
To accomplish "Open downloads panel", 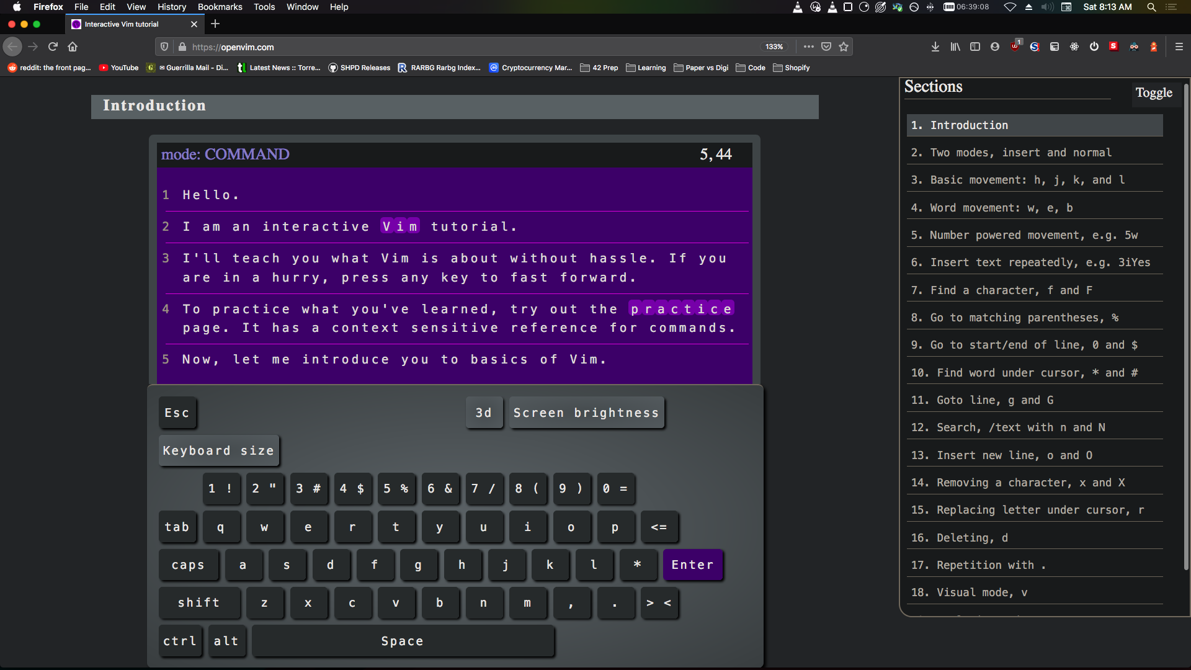I will coord(935,47).
